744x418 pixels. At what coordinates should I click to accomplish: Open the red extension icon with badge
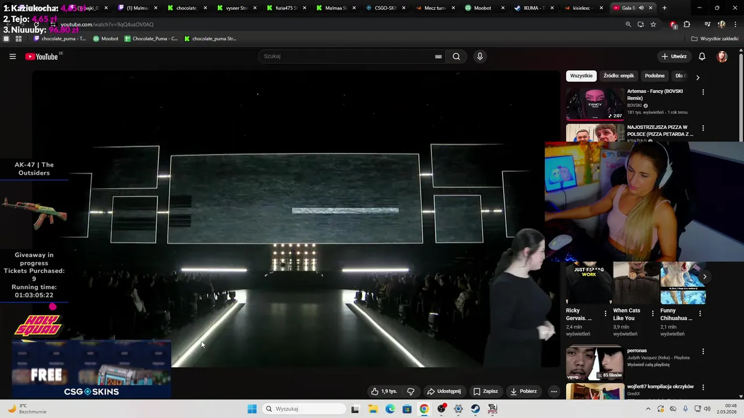tap(673, 24)
